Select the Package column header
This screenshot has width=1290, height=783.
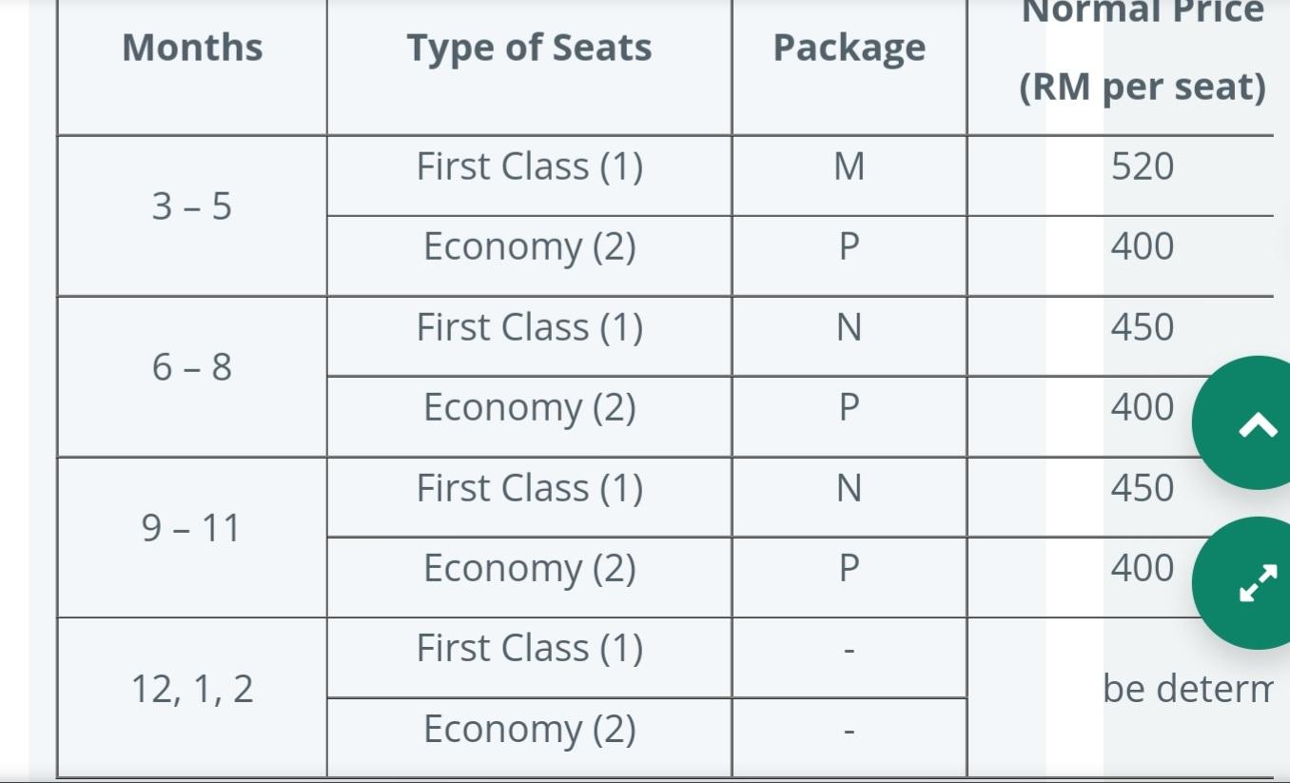(x=850, y=48)
